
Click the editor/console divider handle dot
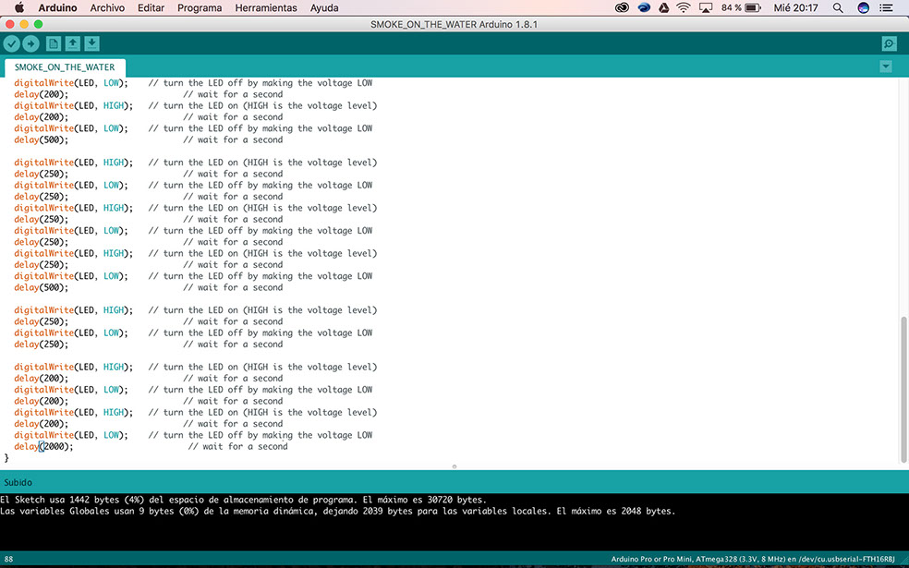click(454, 466)
